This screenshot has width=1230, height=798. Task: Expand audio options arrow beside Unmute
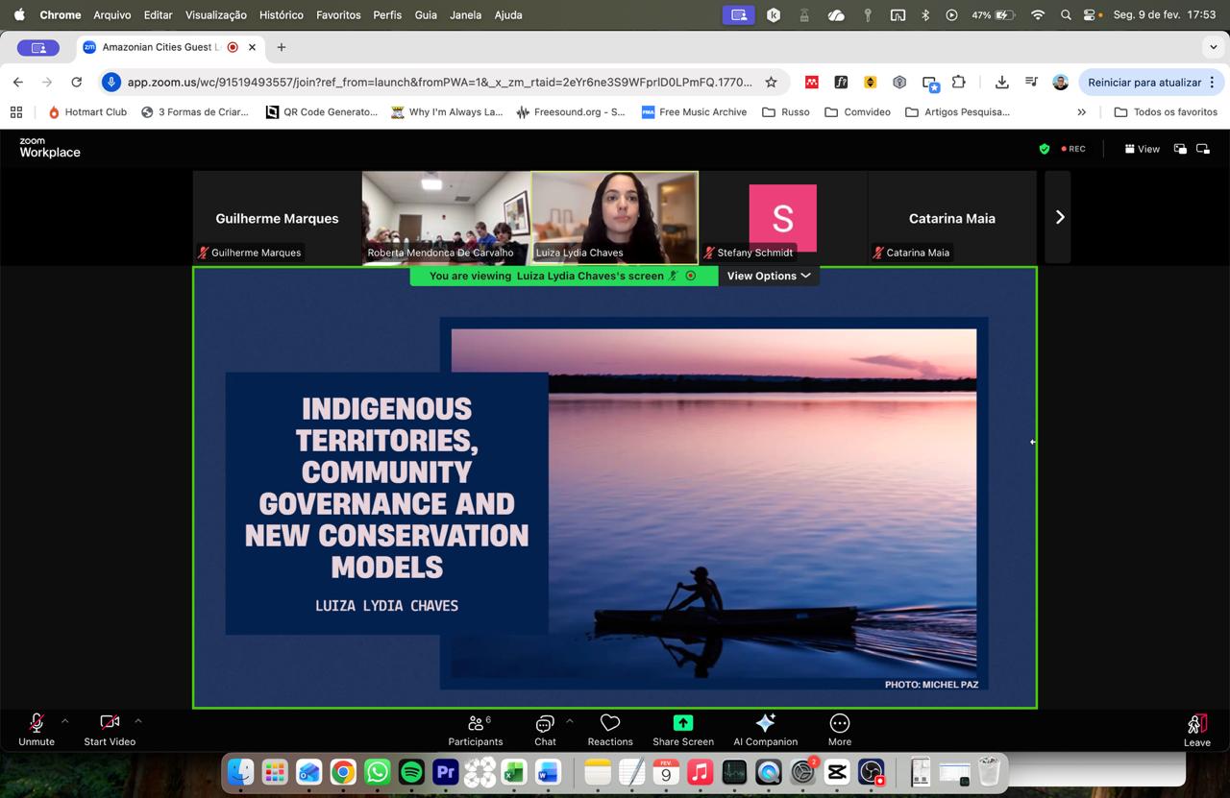tap(65, 720)
